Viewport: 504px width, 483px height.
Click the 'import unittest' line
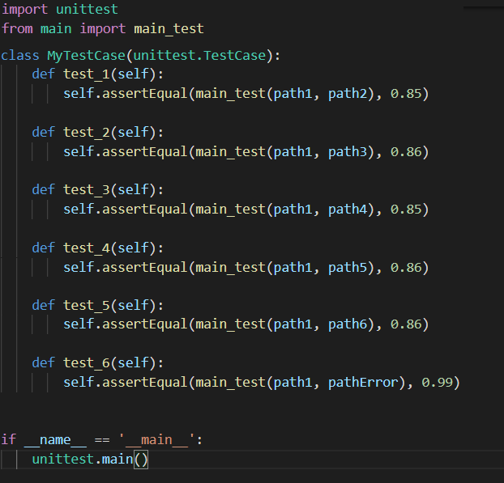click(x=60, y=10)
